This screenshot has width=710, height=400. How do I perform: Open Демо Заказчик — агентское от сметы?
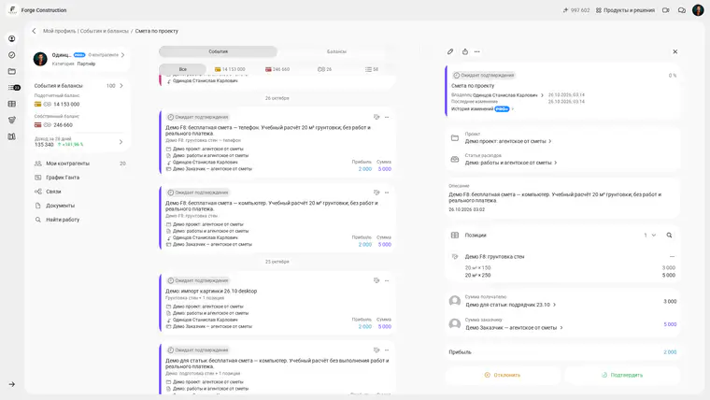pos(514,327)
